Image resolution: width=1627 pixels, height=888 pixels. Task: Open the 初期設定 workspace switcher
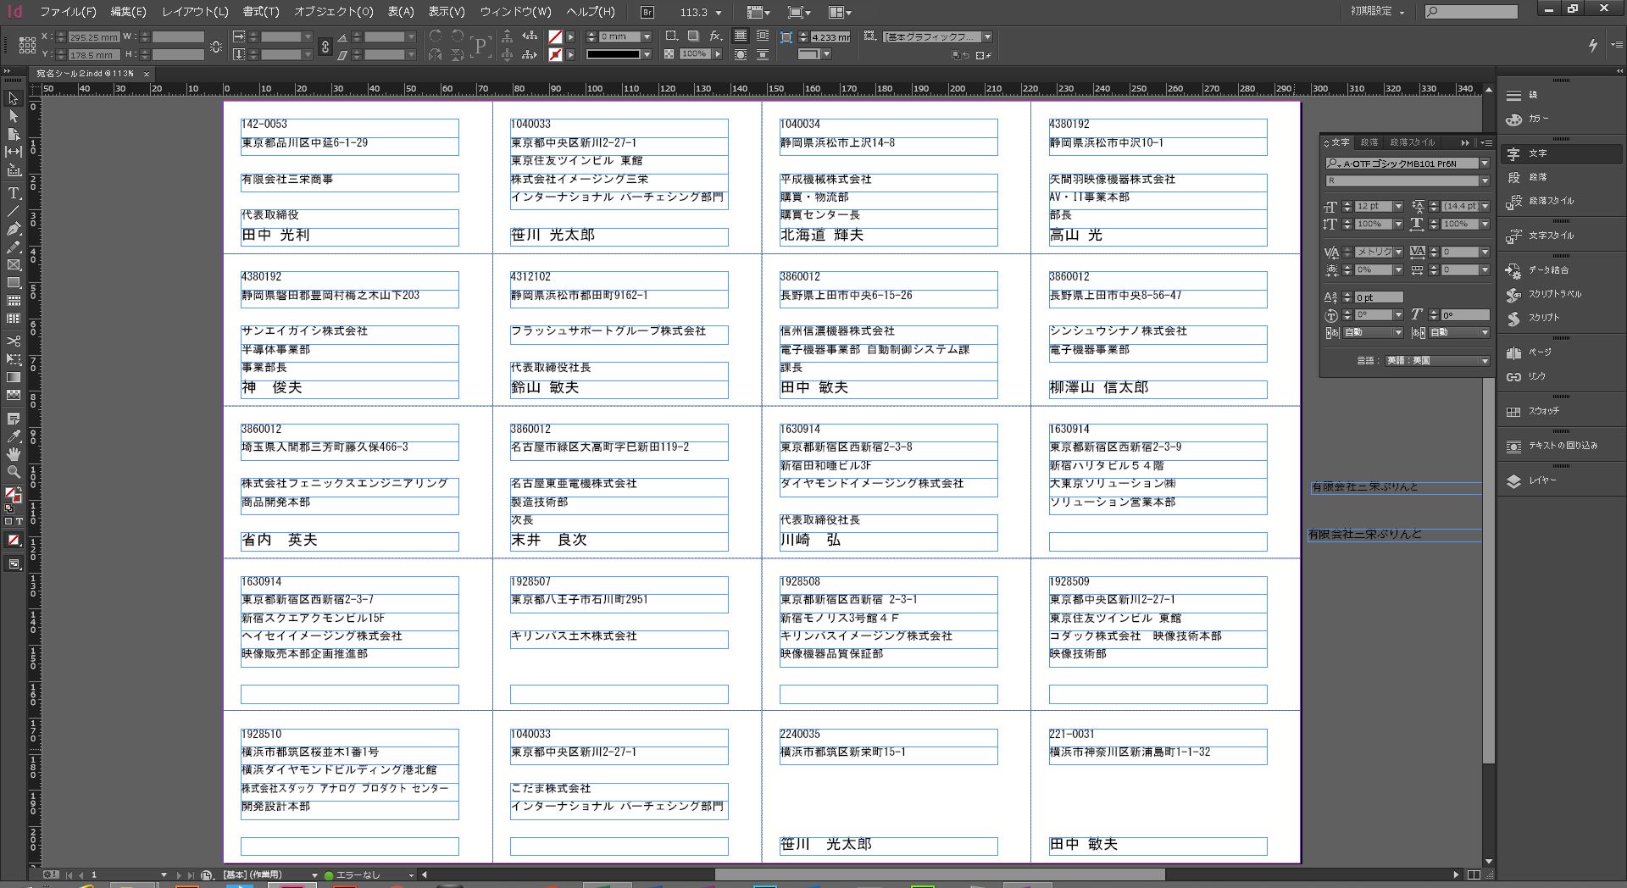point(1377,11)
